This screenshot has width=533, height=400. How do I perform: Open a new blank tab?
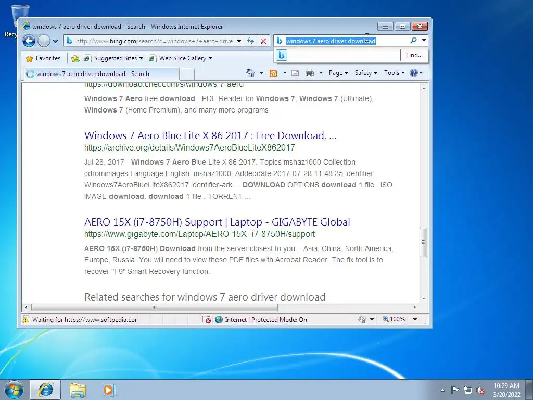pos(187,74)
